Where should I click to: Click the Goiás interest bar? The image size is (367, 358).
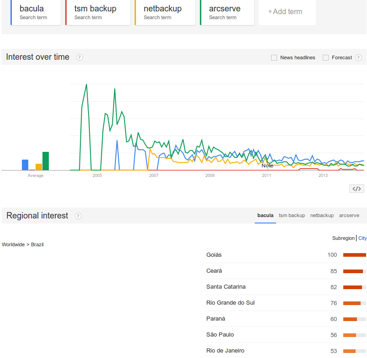(354, 255)
